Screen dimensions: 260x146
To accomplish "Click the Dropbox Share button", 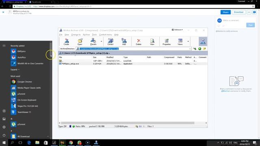I will pyautogui.click(x=225, y=12).
